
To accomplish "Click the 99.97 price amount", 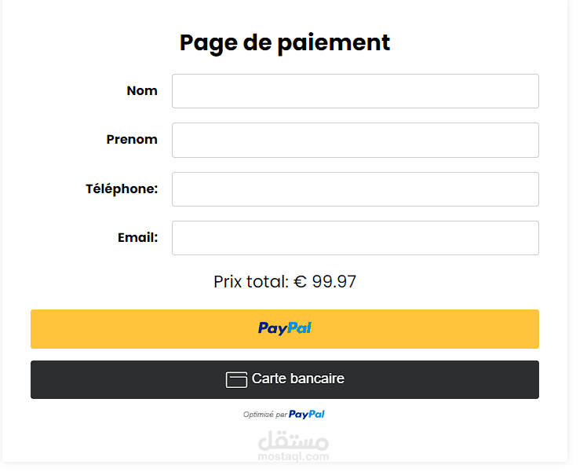I will click(x=334, y=282).
